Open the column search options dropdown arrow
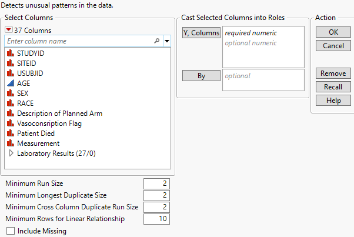354x237 pixels. click(x=166, y=41)
